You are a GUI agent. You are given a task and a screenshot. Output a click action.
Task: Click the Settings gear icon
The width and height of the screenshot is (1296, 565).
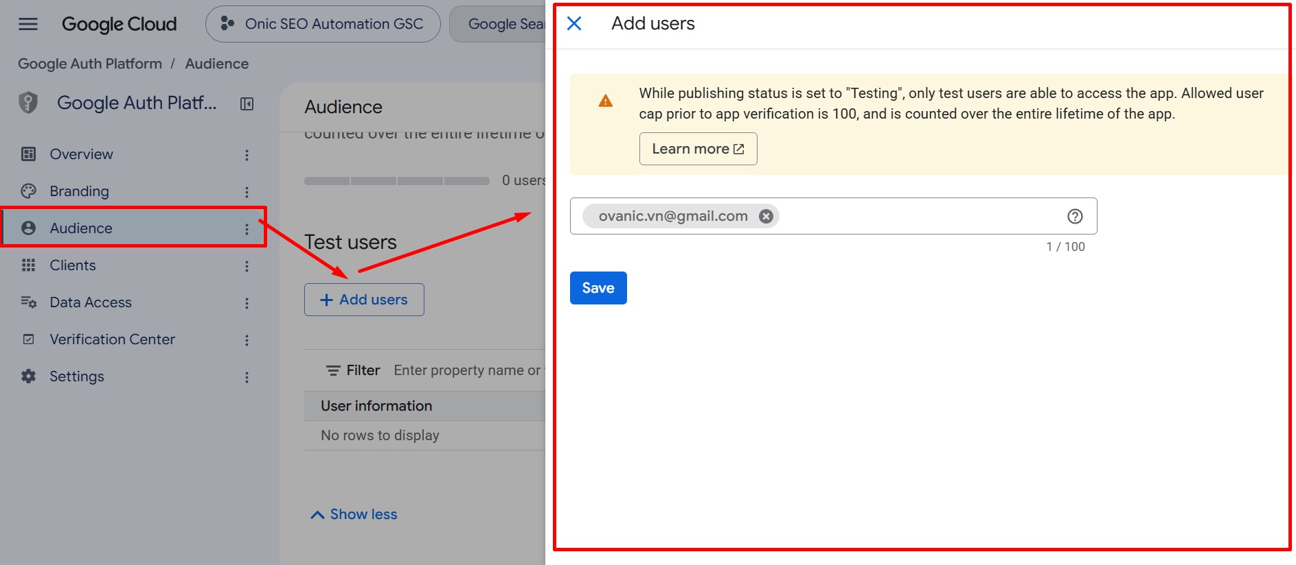28,376
